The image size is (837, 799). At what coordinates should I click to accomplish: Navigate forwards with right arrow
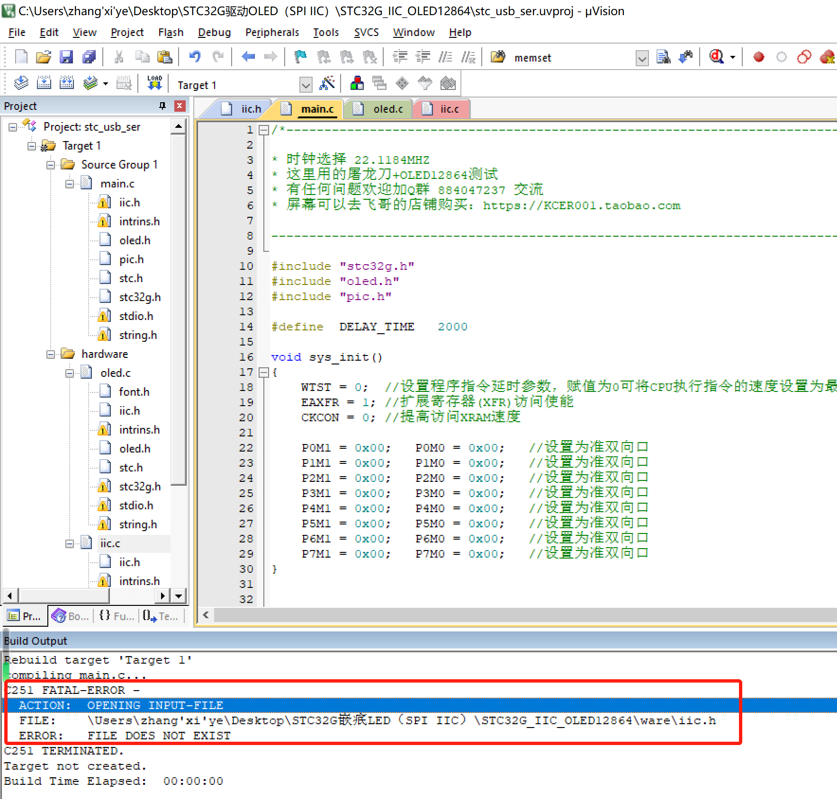tap(270, 57)
